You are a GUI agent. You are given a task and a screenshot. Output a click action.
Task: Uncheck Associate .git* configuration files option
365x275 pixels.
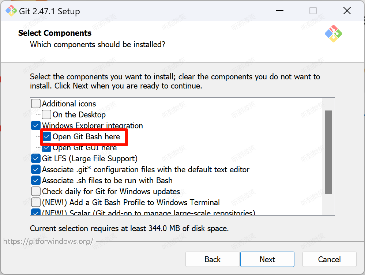coord(36,170)
